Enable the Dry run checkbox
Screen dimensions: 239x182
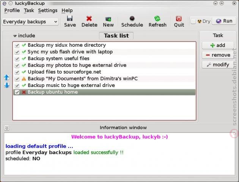coord(193,21)
